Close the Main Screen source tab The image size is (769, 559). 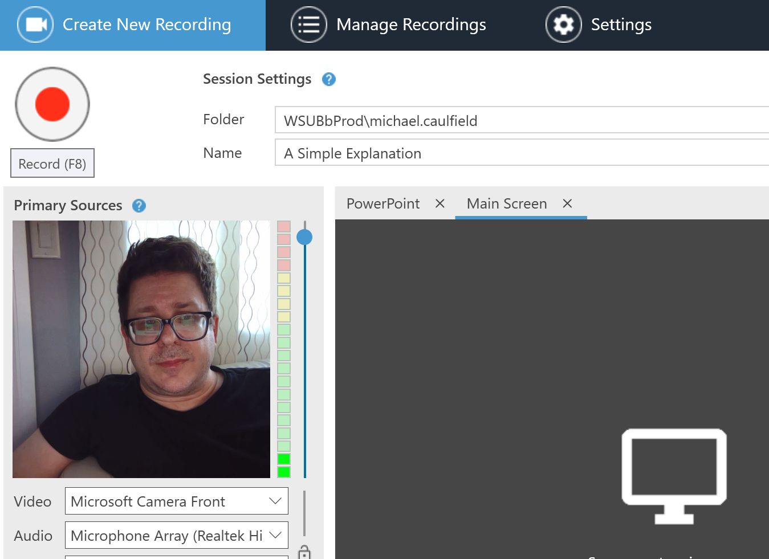point(567,203)
